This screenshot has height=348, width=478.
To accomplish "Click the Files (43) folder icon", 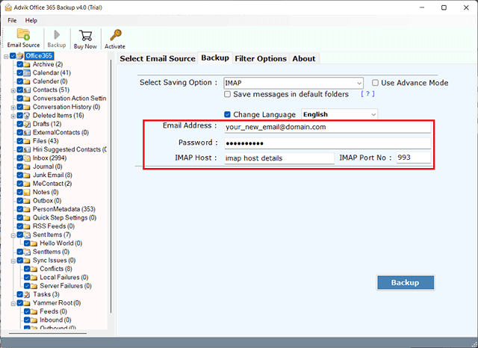I will [27, 141].
